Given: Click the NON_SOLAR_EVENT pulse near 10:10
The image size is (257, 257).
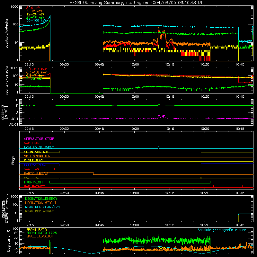Looking at the screenshot, I should click(x=158, y=147).
